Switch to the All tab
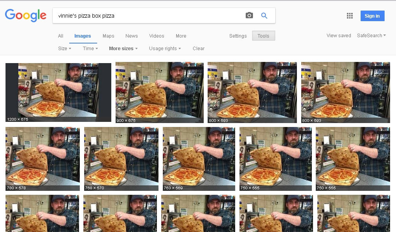The width and height of the screenshot is (396, 232). [61, 36]
